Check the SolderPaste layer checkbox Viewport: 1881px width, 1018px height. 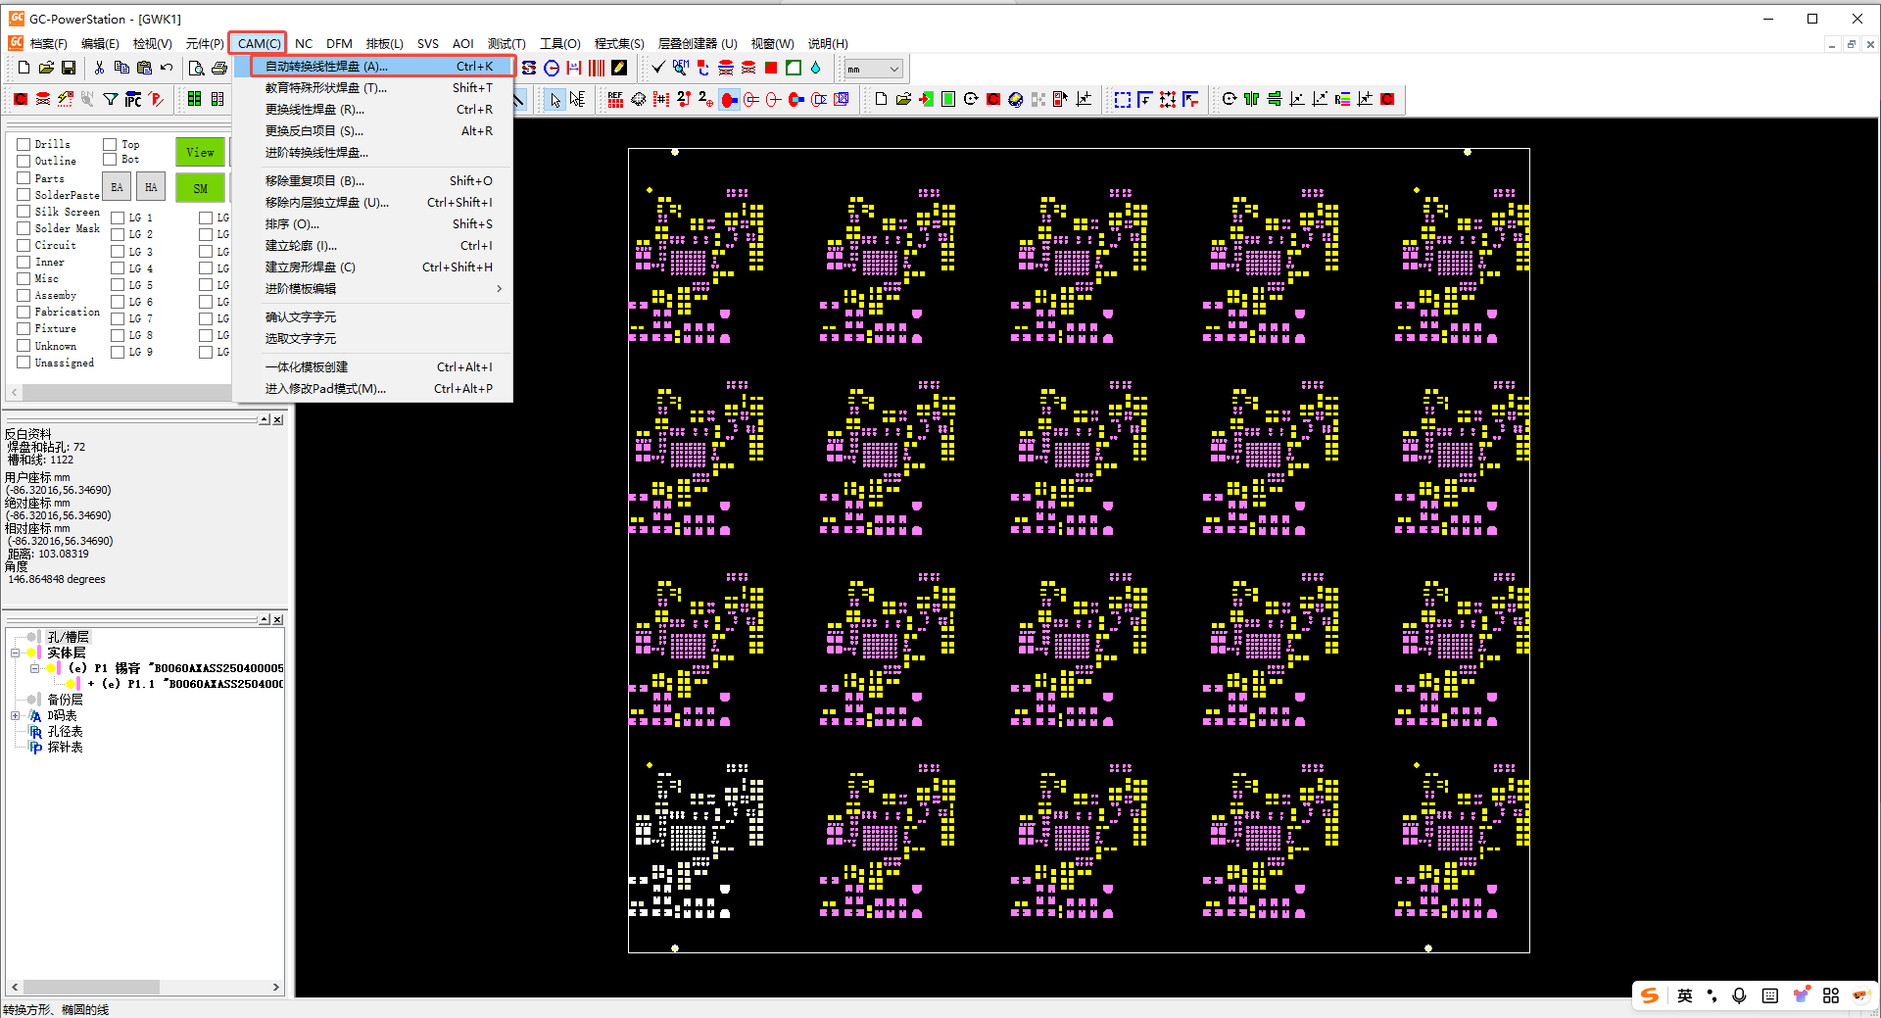[x=24, y=195]
